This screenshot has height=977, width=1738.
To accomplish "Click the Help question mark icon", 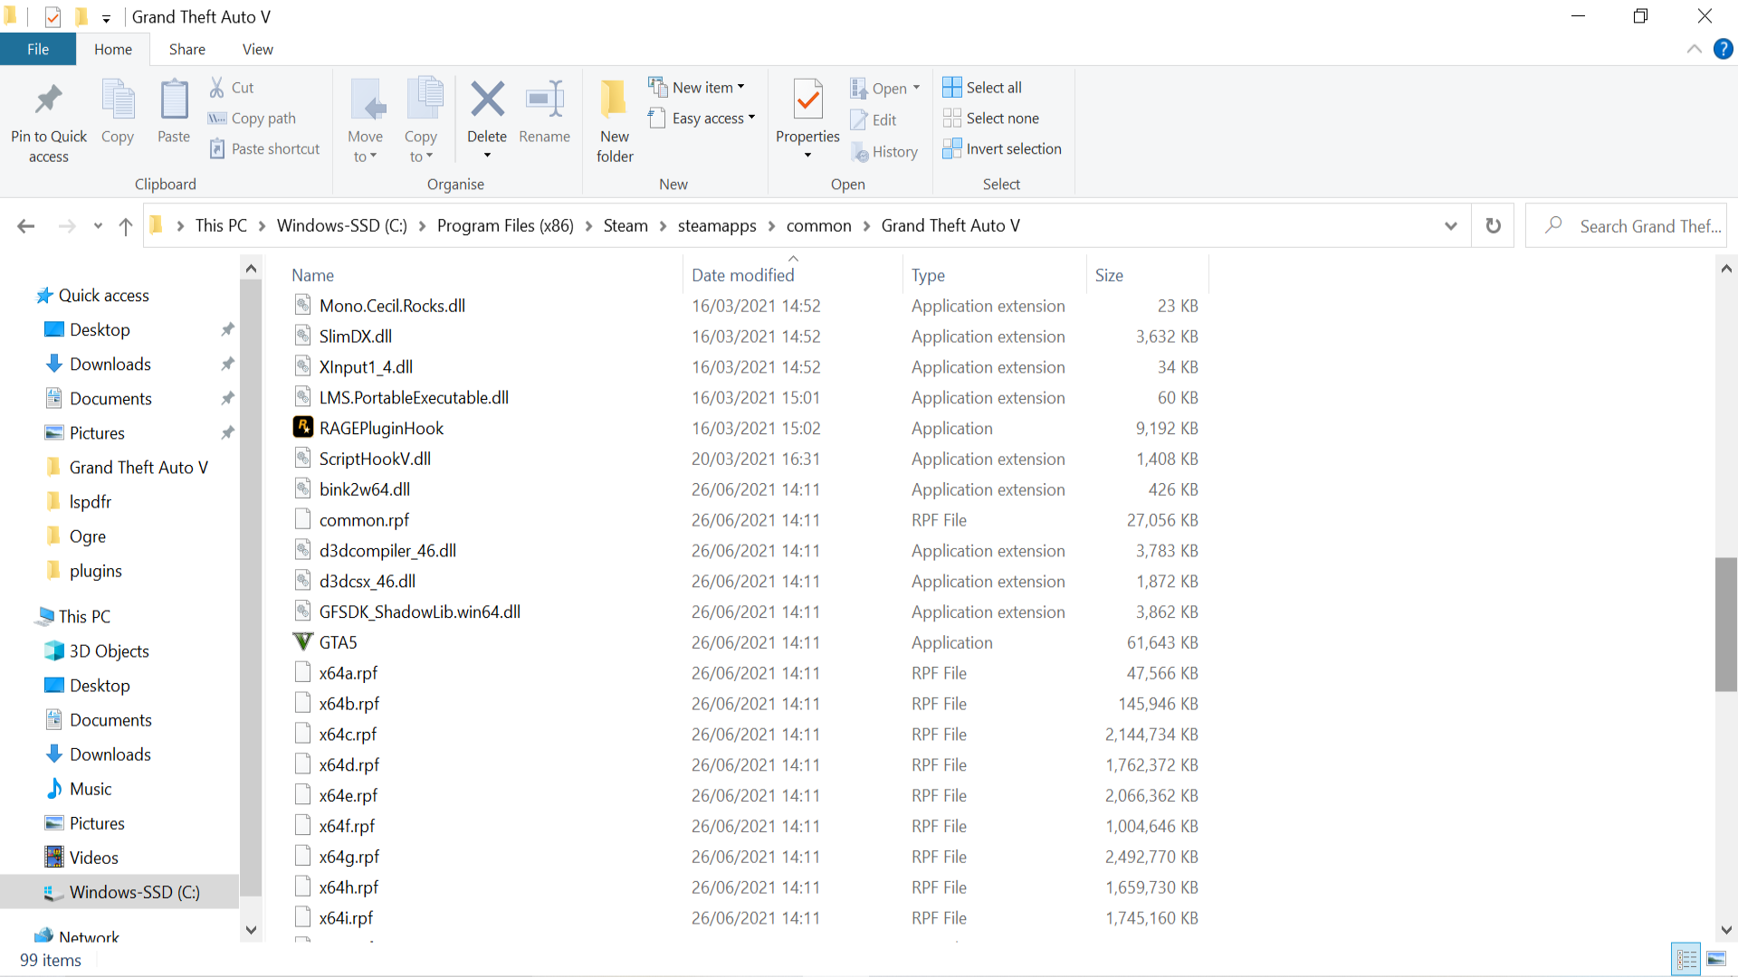I will click(x=1723, y=50).
